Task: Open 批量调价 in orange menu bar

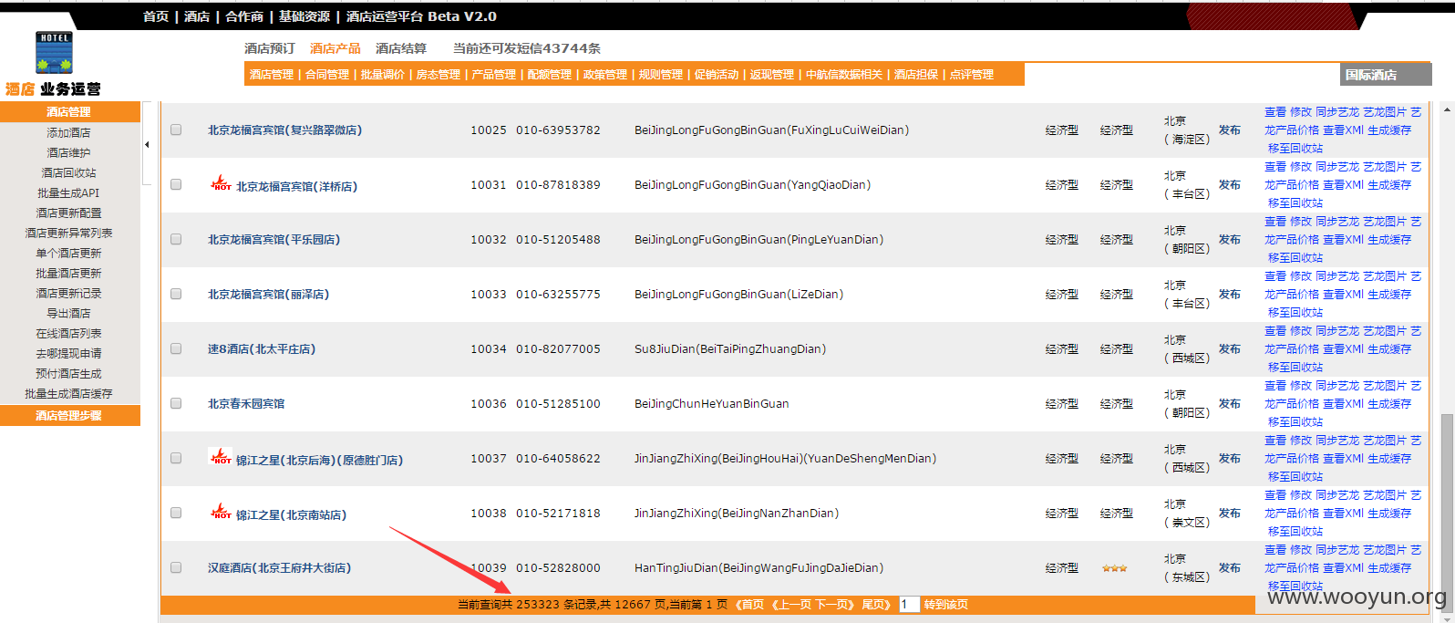Action: [x=383, y=75]
